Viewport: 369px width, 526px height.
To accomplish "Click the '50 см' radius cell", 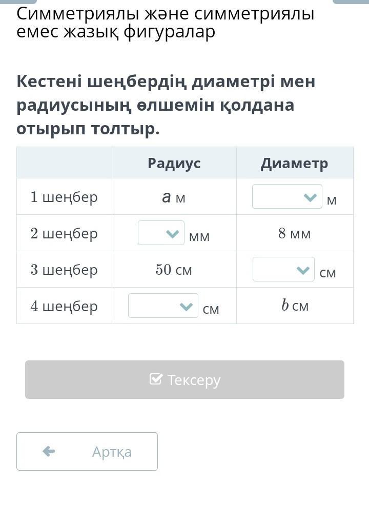I will [x=174, y=269].
